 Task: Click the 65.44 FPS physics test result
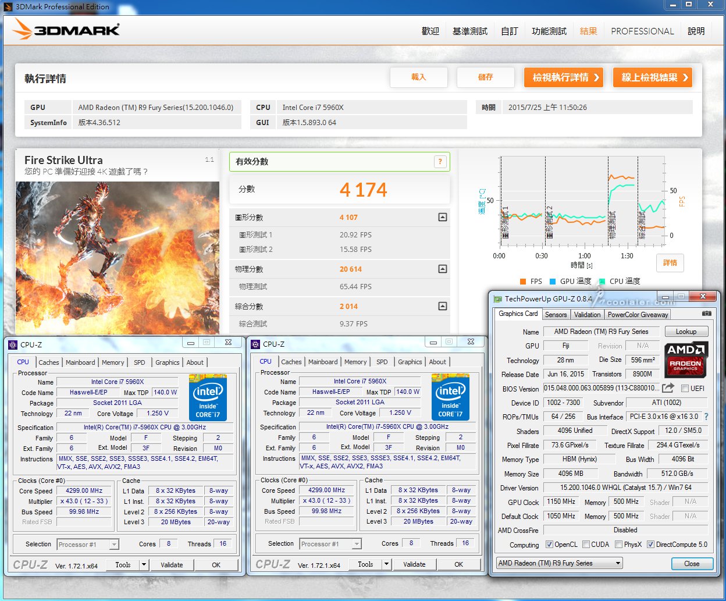pyautogui.click(x=355, y=287)
